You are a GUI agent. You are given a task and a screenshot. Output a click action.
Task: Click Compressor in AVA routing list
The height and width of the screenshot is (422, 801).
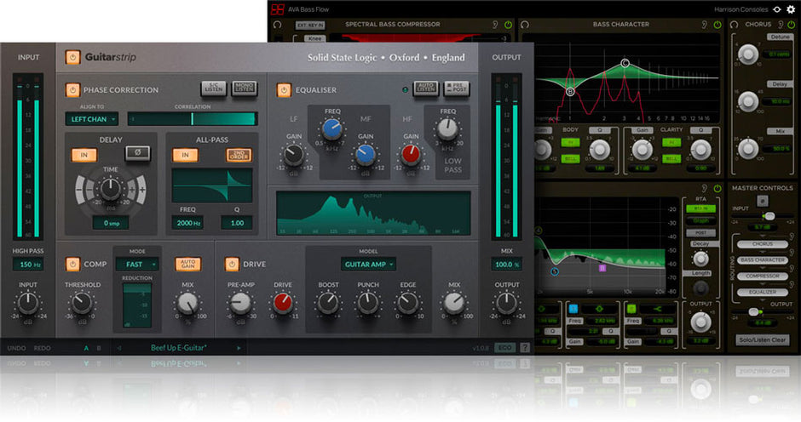click(762, 276)
